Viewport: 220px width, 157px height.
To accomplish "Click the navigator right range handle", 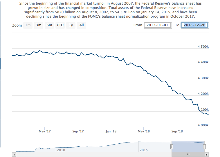I will point(204,147).
